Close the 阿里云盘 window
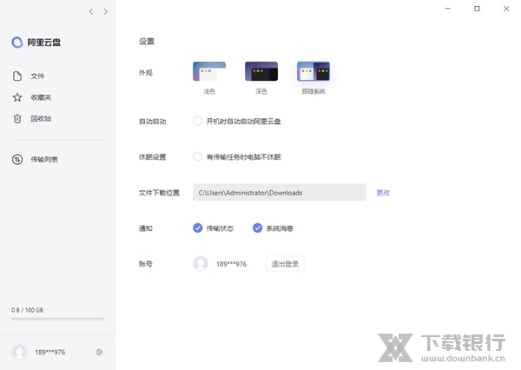This screenshot has height=370, width=521. coord(506,9)
